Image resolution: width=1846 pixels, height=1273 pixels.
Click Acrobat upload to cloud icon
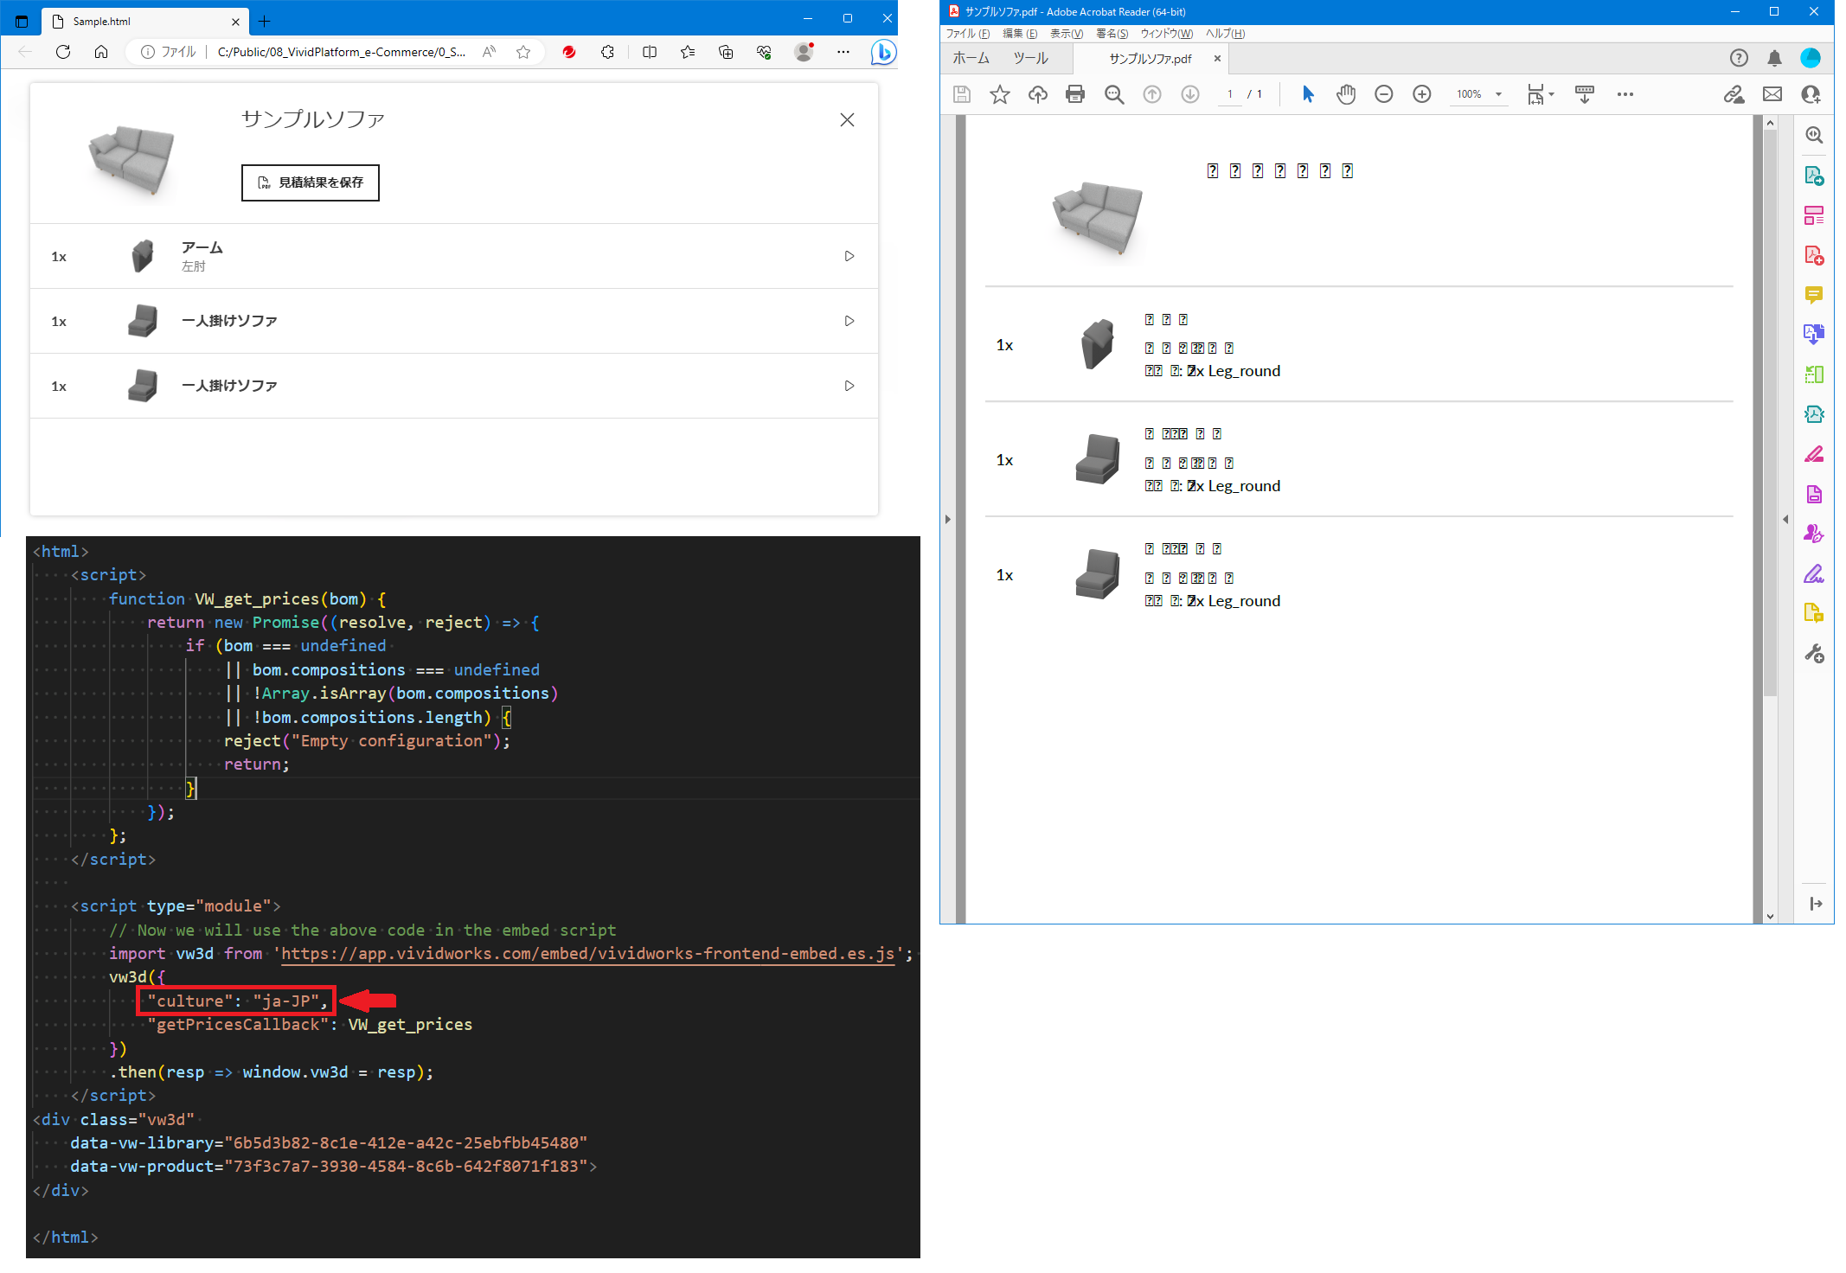tap(1037, 94)
